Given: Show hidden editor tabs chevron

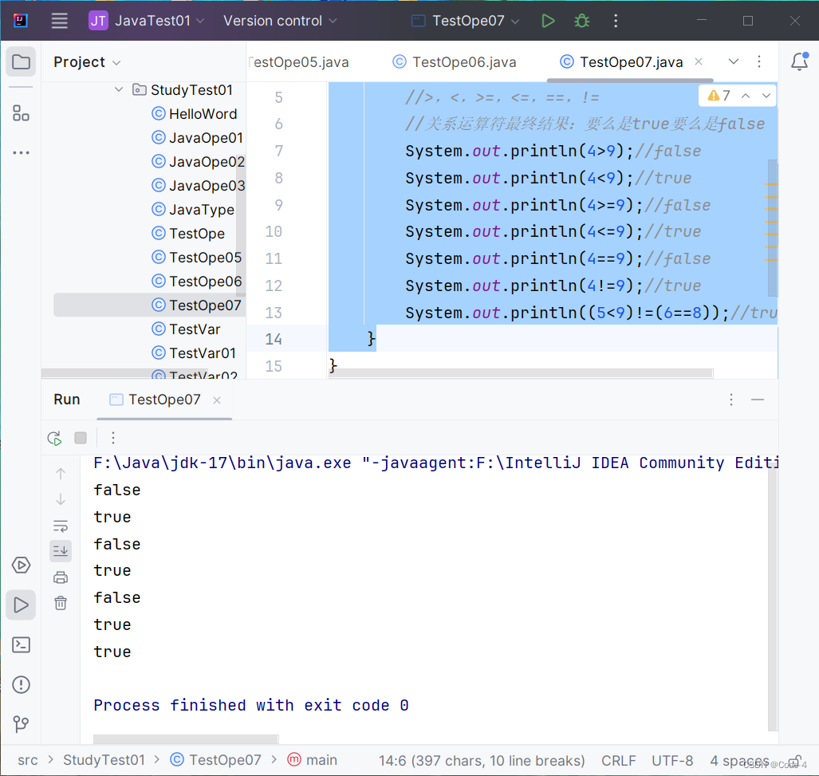Looking at the screenshot, I should [x=734, y=61].
